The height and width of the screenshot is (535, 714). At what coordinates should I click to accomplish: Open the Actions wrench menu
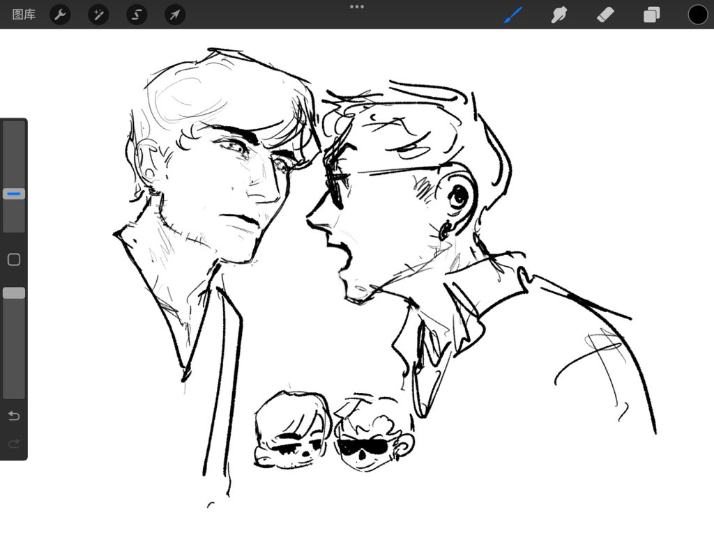[x=60, y=15]
